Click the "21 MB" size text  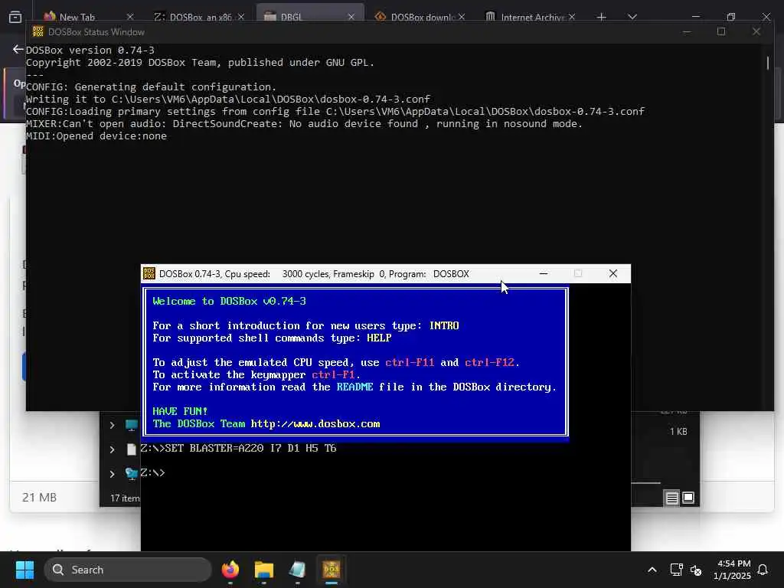(39, 498)
